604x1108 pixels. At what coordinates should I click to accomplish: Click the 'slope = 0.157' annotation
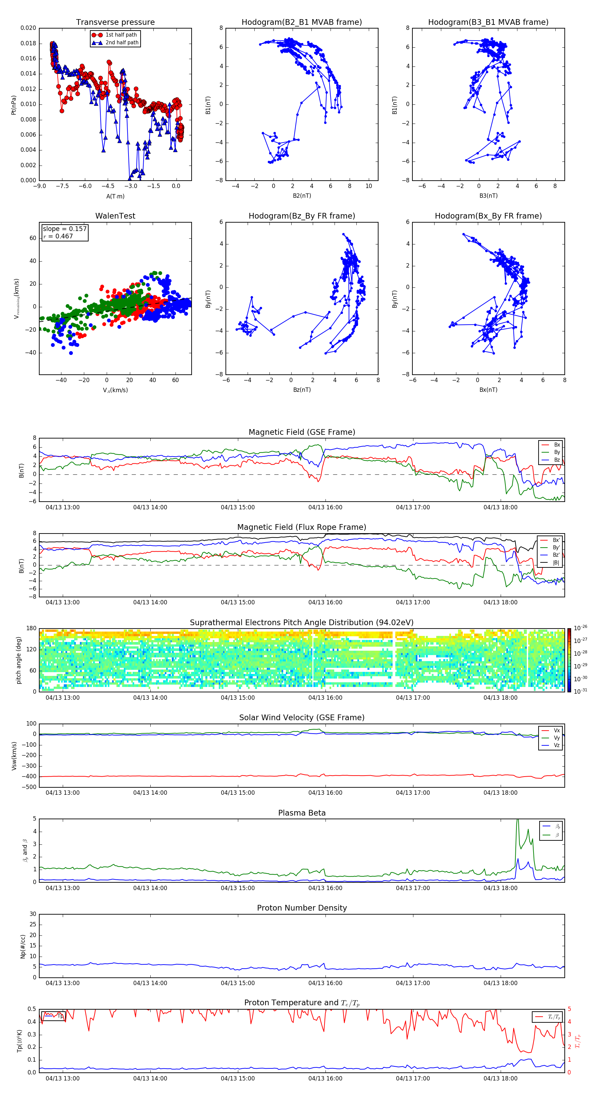(x=65, y=229)
